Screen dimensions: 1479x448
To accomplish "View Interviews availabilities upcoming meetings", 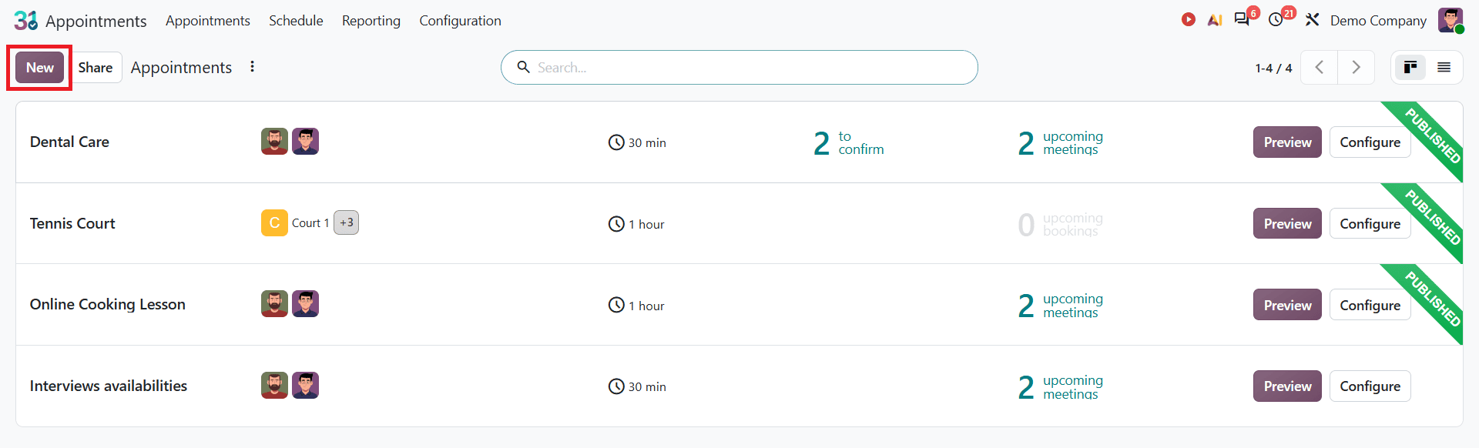I will [x=1061, y=386].
